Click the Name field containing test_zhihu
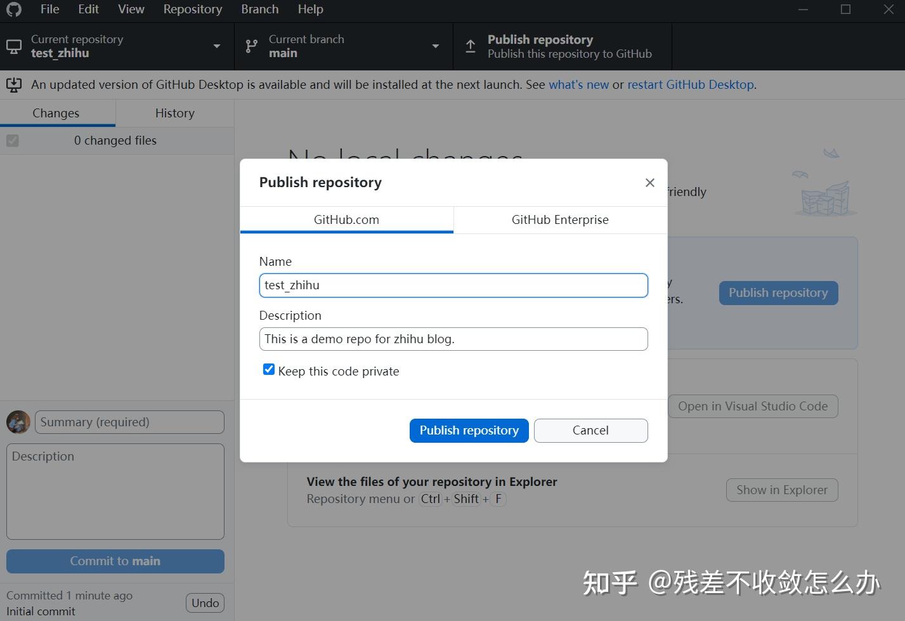Viewport: 905px width, 621px height. click(x=453, y=285)
